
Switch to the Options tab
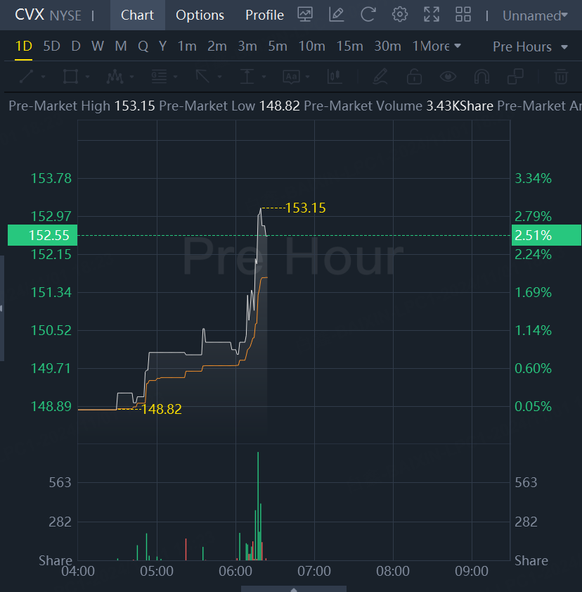[200, 15]
